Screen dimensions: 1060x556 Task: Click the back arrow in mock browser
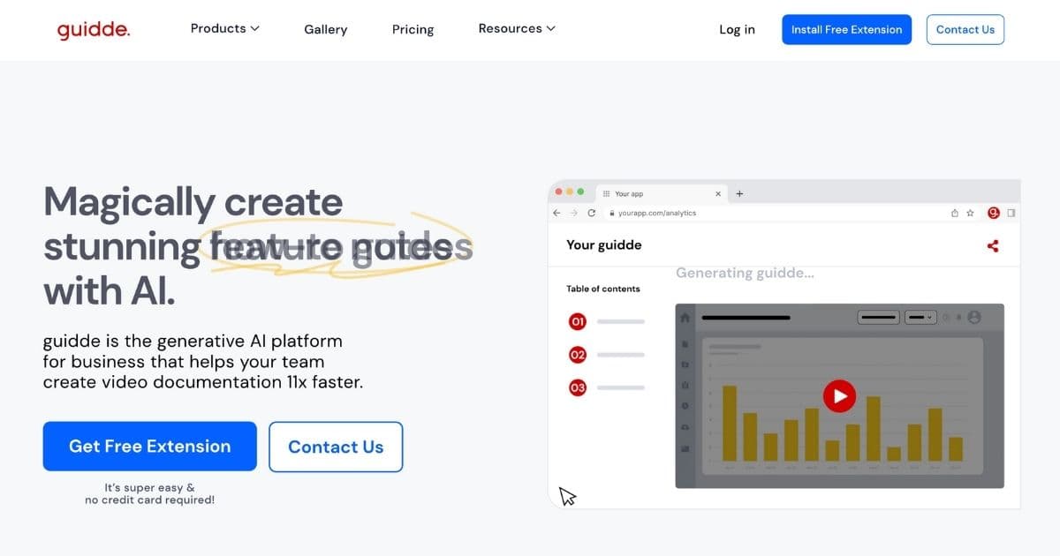pos(556,213)
